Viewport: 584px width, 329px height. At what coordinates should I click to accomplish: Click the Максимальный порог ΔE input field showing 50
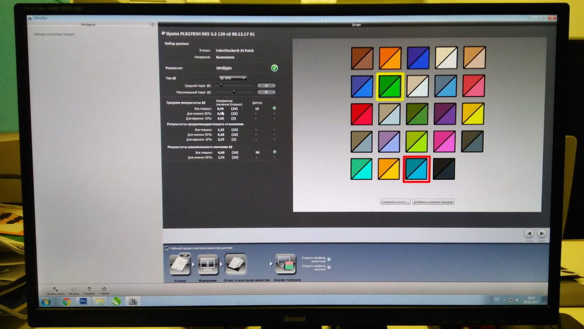[x=266, y=92]
